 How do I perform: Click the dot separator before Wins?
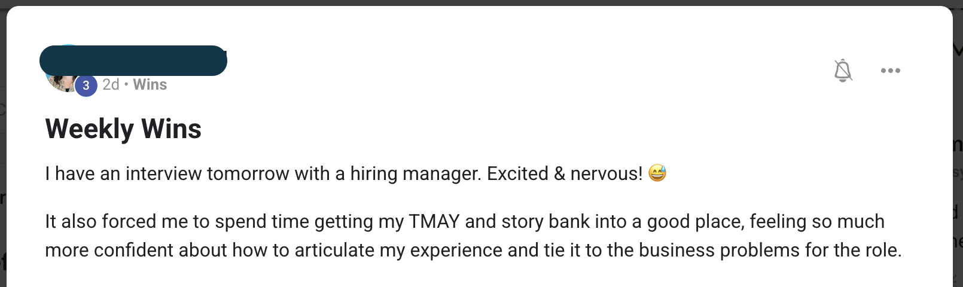126,85
